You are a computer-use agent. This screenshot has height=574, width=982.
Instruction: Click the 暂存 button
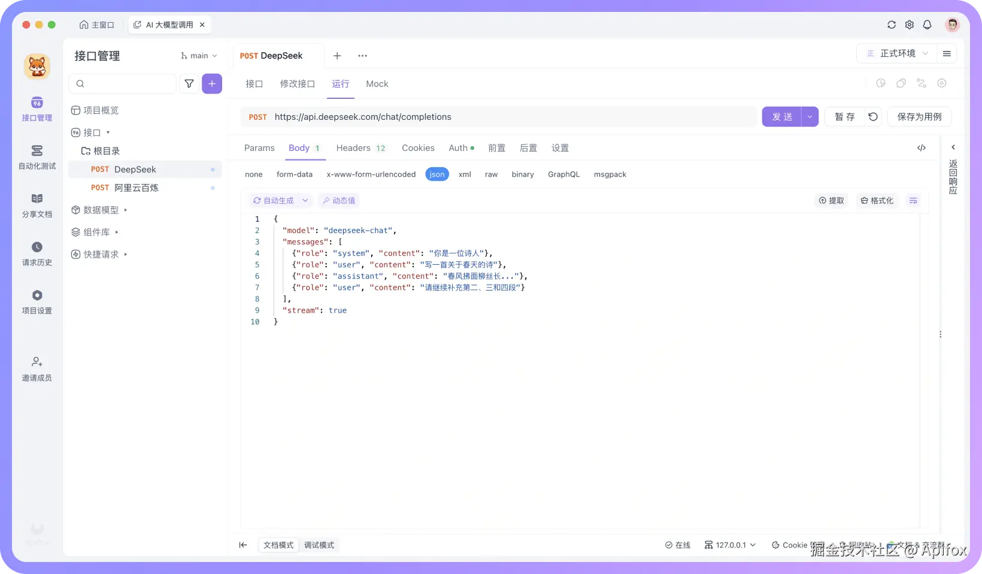coord(845,117)
